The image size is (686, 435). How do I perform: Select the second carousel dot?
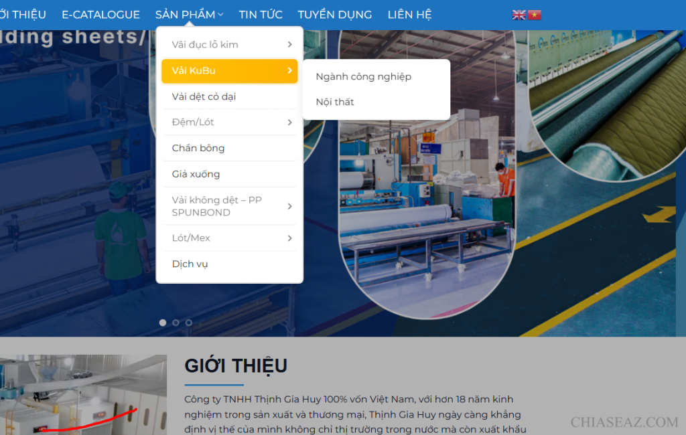tap(176, 323)
